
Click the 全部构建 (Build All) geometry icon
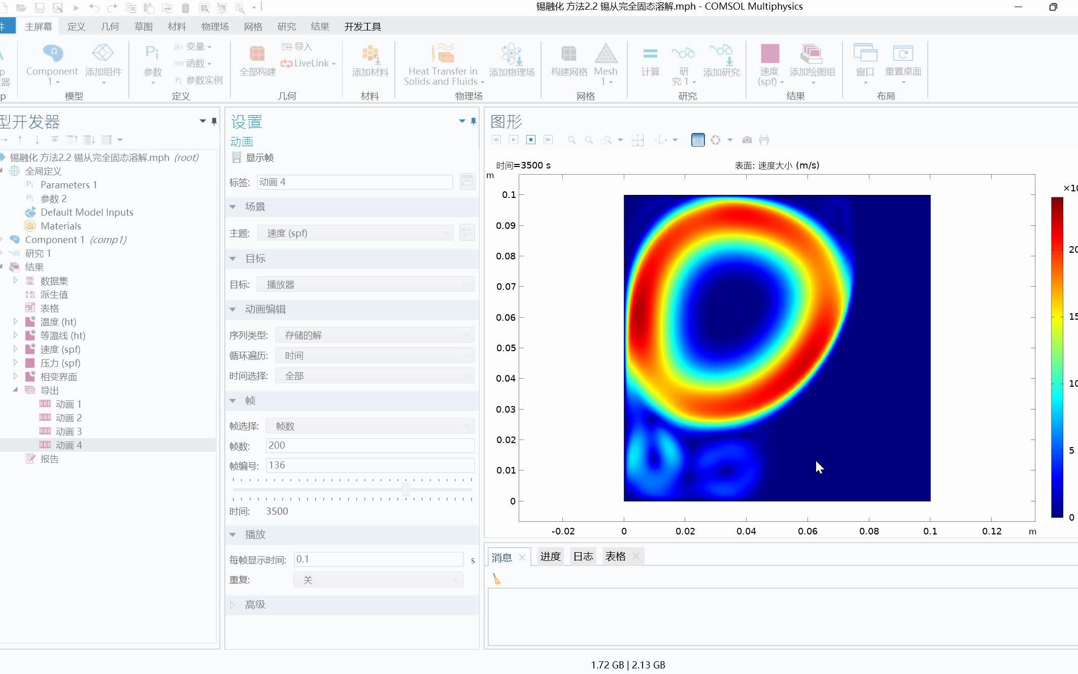(257, 61)
